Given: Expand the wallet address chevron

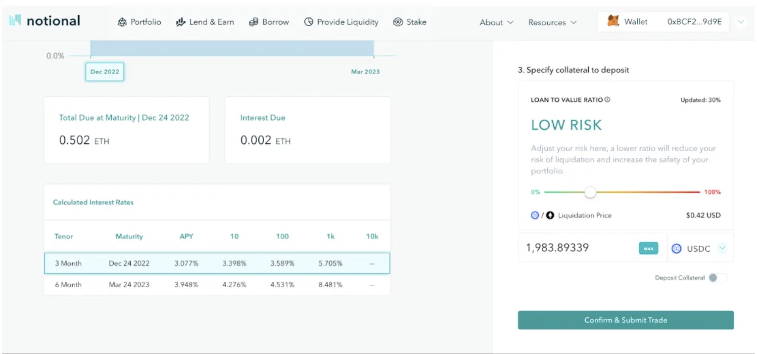Looking at the screenshot, I should 741,22.
